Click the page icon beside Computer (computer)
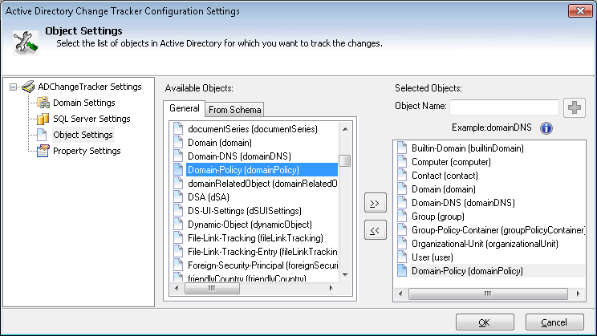Image resolution: width=597 pixels, height=336 pixels. click(402, 162)
